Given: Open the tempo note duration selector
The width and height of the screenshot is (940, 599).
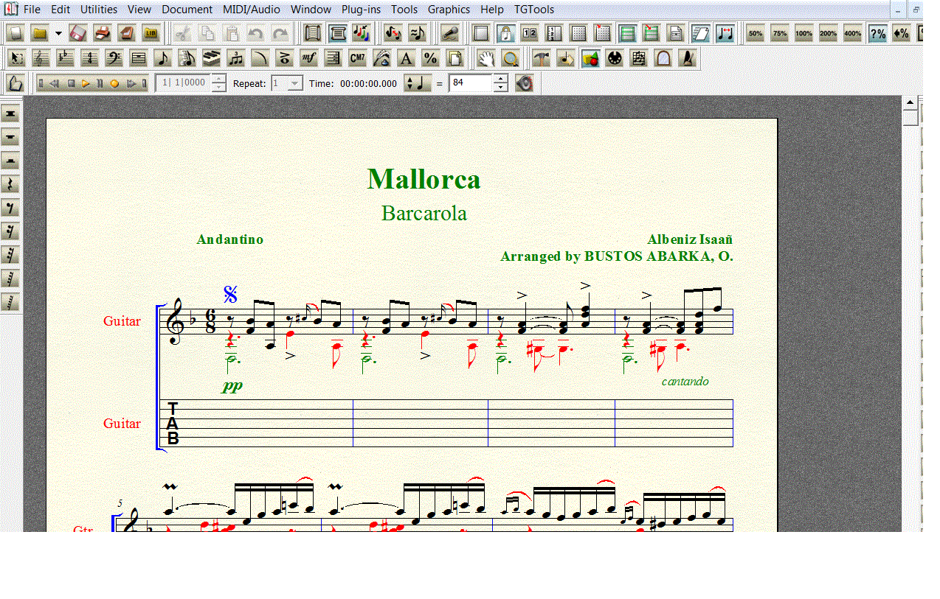Looking at the screenshot, I should coord(418,83).
